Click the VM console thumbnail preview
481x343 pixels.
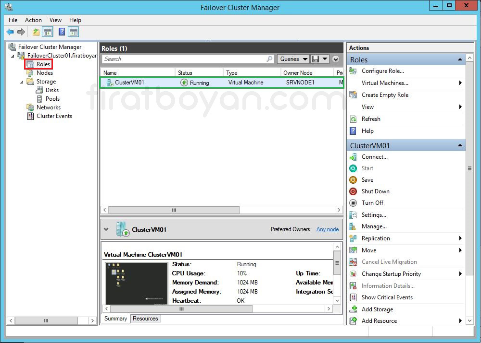[137, 283]
